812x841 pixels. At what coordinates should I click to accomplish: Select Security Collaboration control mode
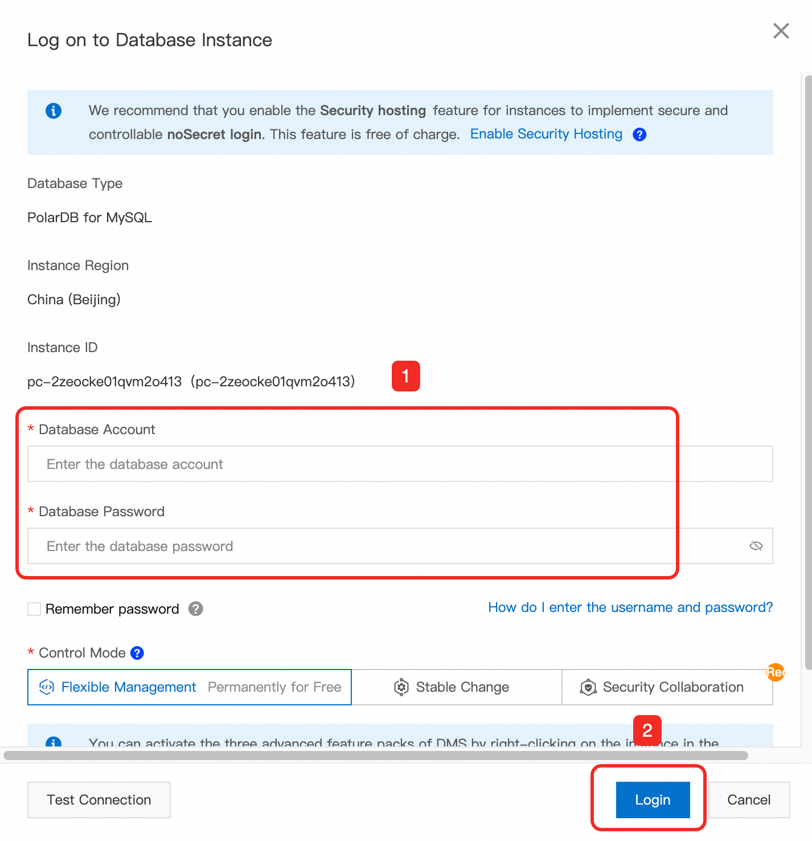pos(667,687)
